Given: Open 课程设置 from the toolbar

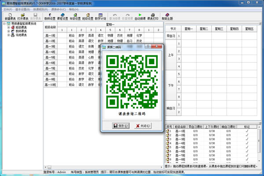Looking at the screenshot, I should click(62, 17).
